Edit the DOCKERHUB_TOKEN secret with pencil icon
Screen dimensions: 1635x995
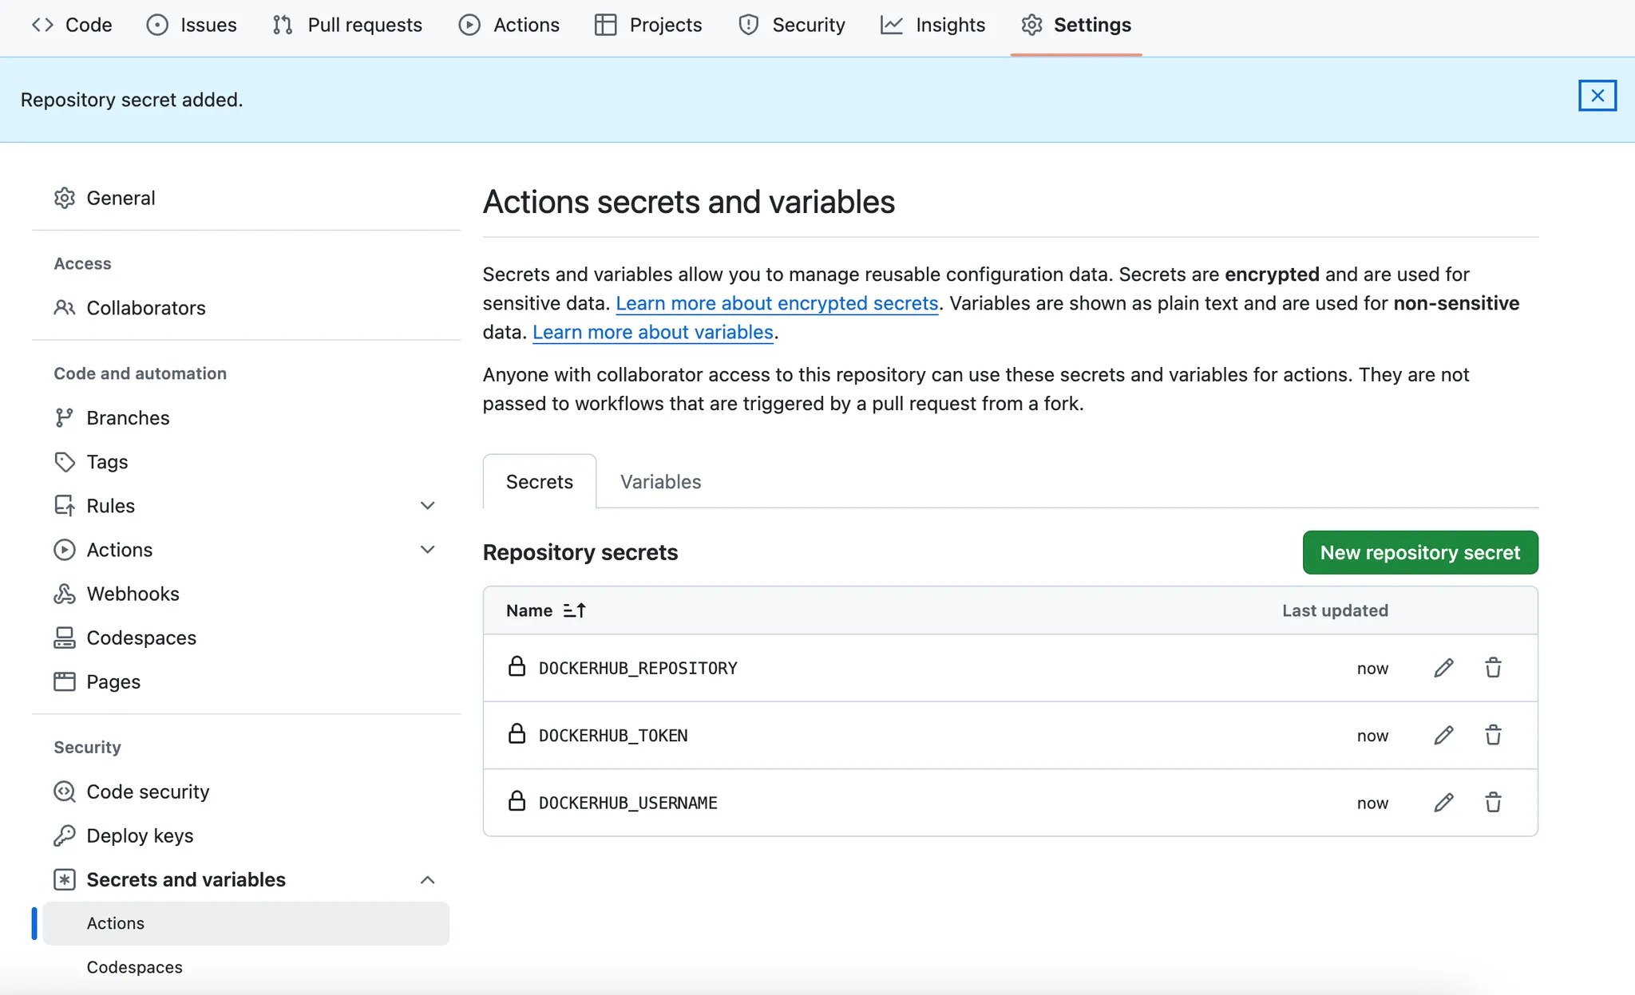[x=1443, y=735]
